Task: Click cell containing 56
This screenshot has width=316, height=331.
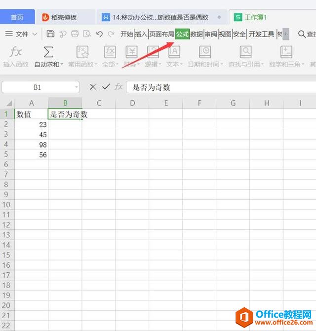Action: [x=32, y=155]
